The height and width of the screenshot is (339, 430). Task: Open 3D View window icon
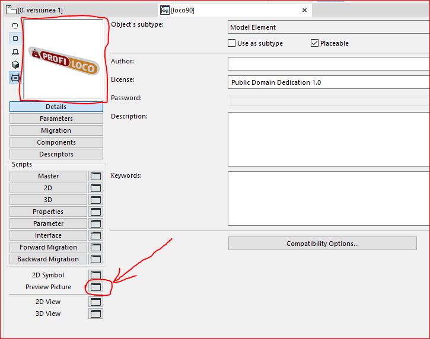point(95,314)
